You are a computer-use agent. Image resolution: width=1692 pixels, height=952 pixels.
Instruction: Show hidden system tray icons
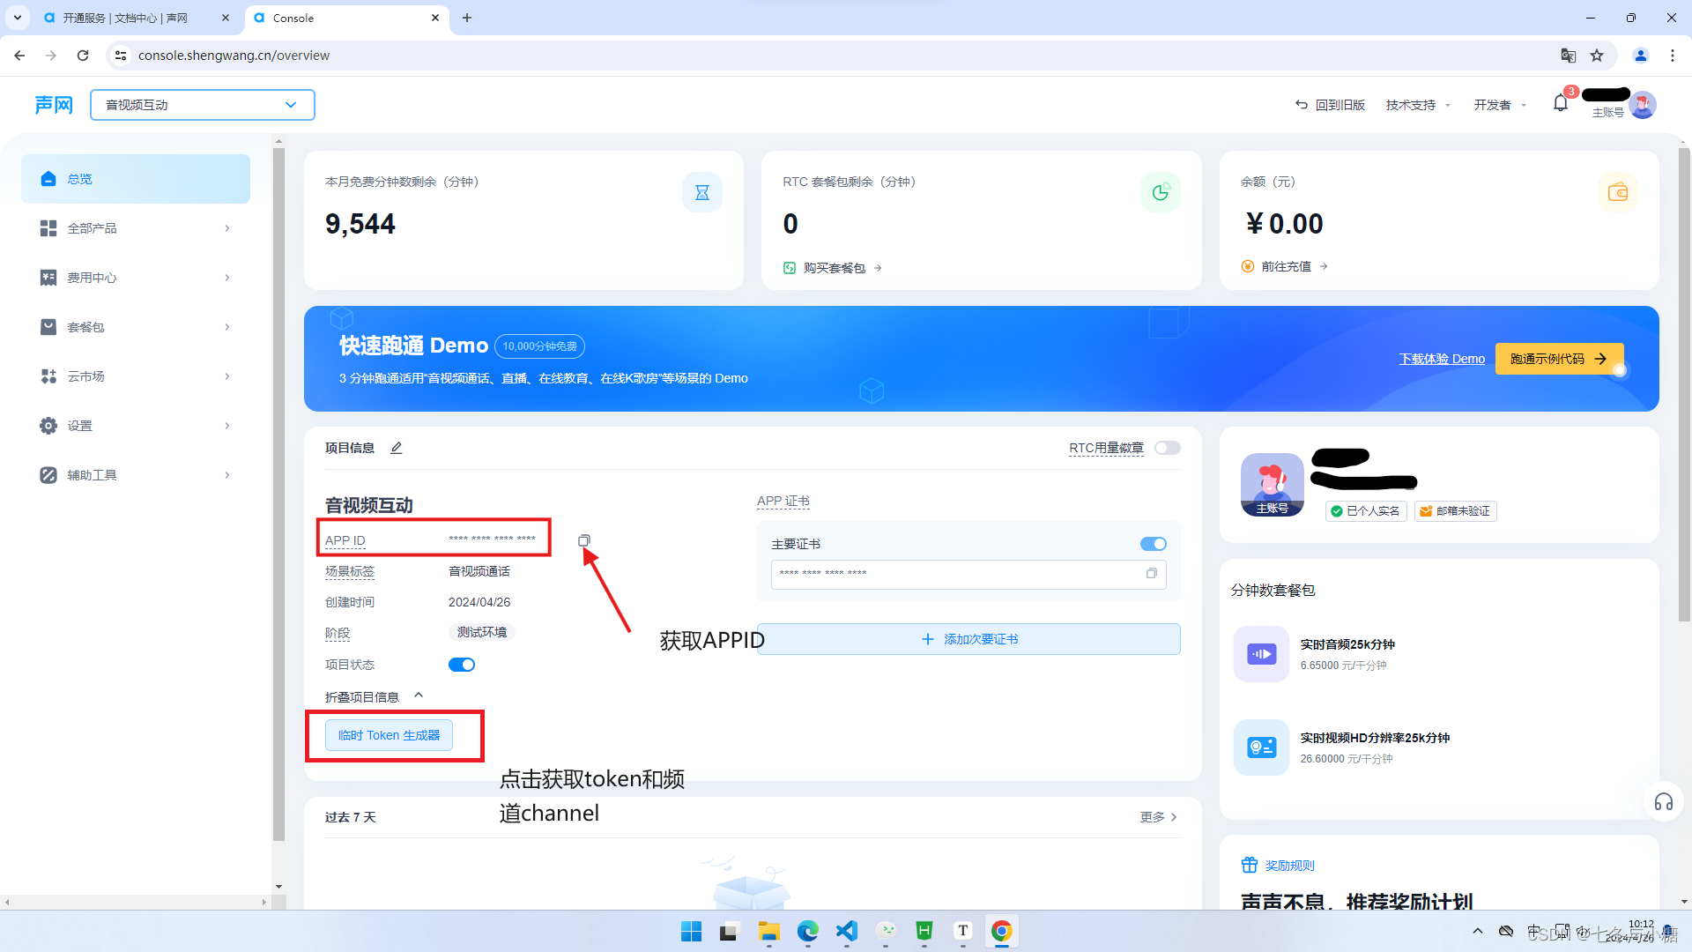1478,931
